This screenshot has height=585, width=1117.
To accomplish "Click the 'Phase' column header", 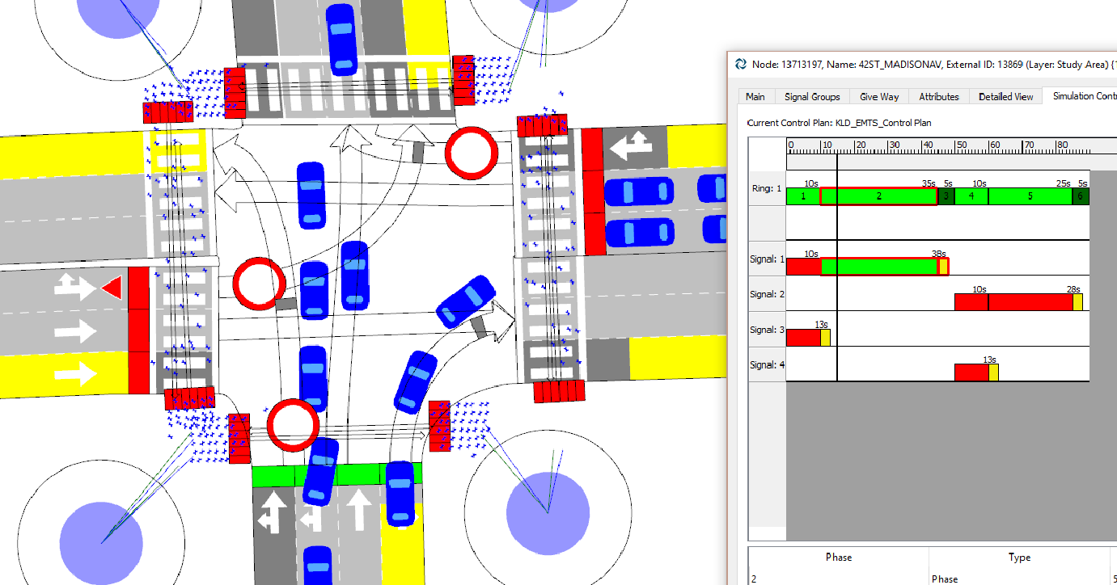I will point(839,558).
